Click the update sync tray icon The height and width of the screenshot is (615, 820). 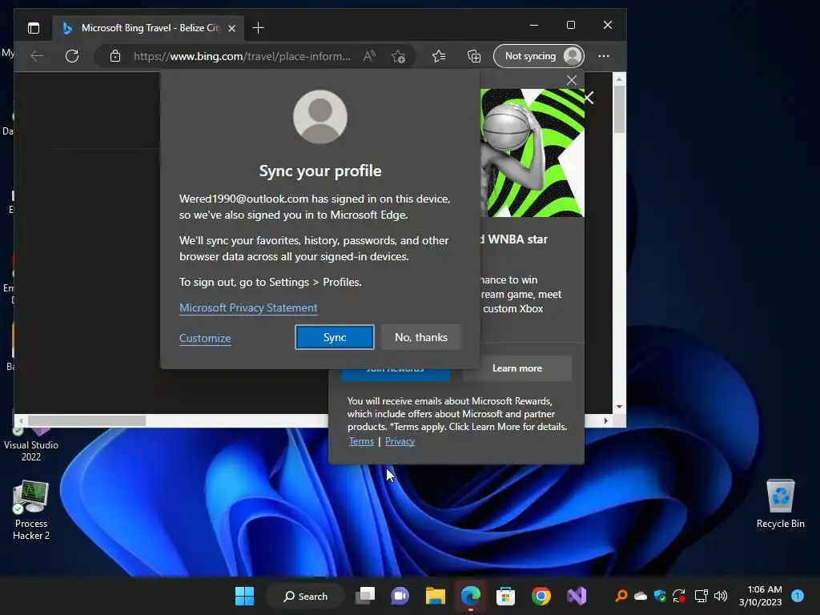pos(679,596)
